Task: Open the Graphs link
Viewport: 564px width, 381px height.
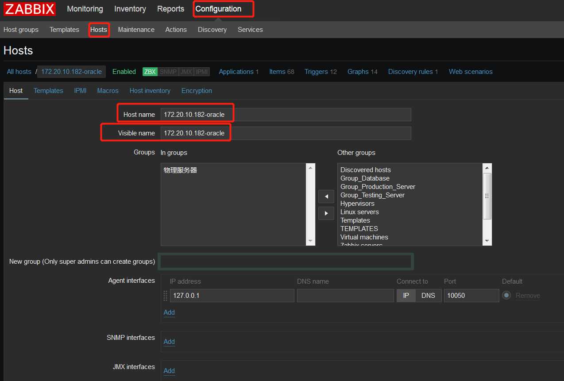Action: [358, 72]
